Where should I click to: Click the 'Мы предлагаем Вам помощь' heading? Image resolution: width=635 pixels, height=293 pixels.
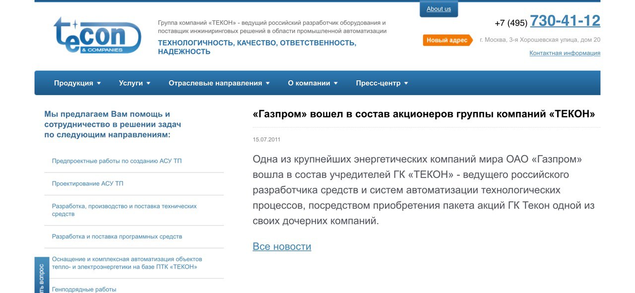click(113, 124)
